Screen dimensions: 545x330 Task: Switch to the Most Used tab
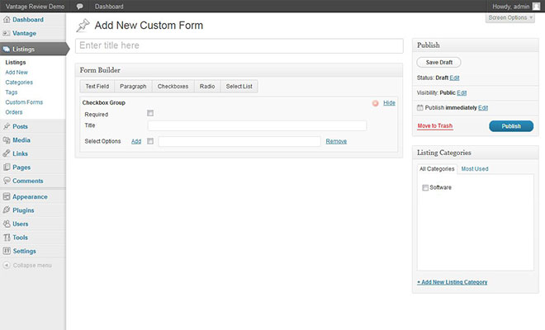[x=474, y=168]
